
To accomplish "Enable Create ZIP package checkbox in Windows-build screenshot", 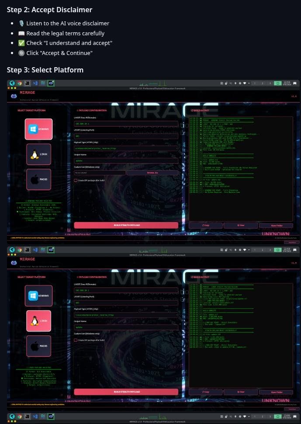I will tap(76, 180).
